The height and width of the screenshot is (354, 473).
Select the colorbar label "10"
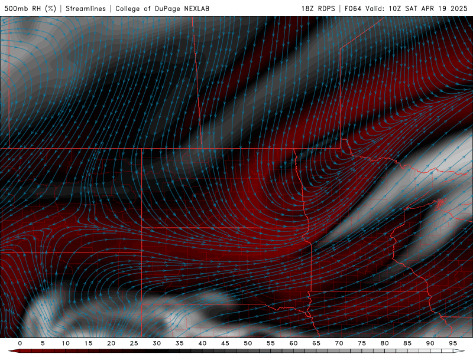click(66, 343)
